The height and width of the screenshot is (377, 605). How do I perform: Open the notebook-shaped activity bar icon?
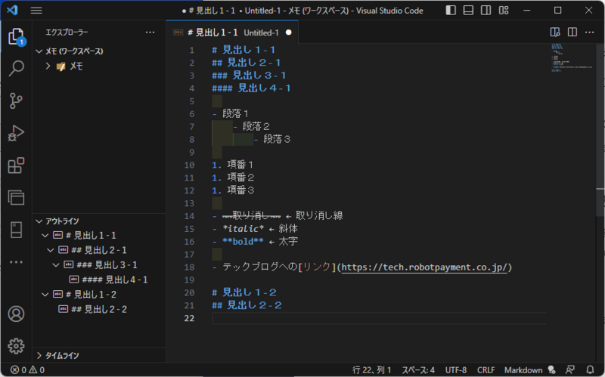point(16,230)
